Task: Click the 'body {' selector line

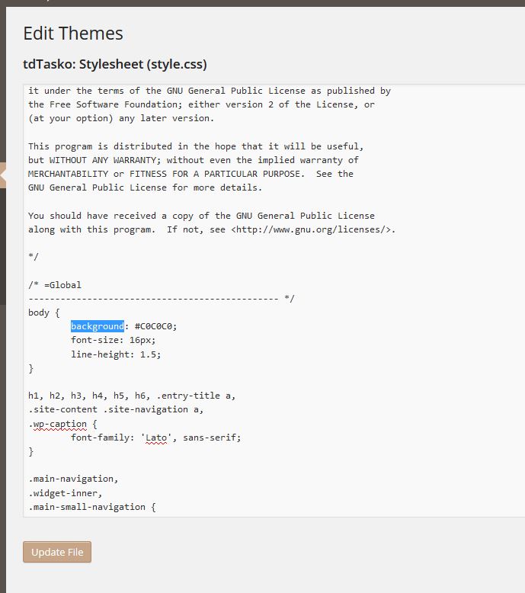Action: pos(44,313)
